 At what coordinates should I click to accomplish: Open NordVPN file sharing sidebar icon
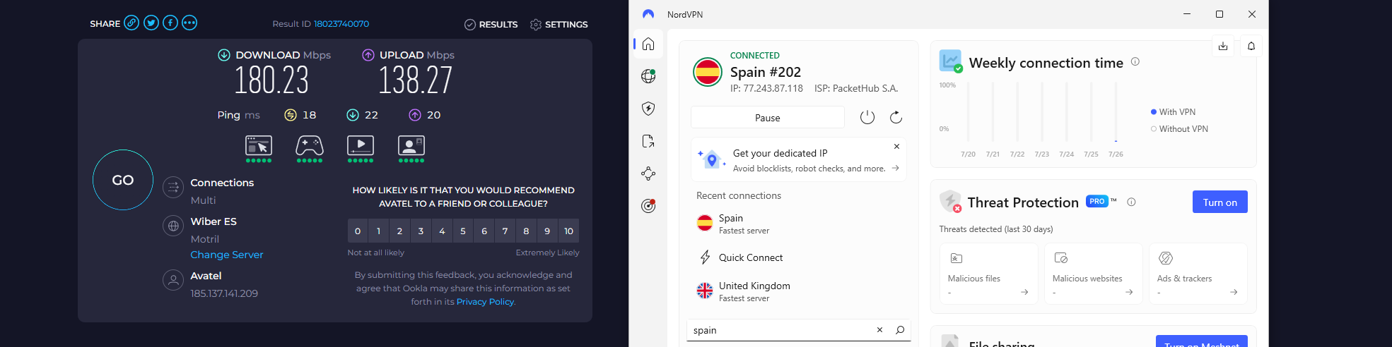point(648,141)
